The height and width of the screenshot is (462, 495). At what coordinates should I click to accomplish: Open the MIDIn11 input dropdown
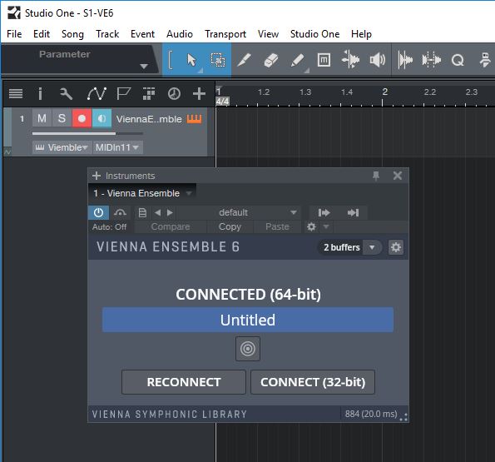tap(118, 147)
